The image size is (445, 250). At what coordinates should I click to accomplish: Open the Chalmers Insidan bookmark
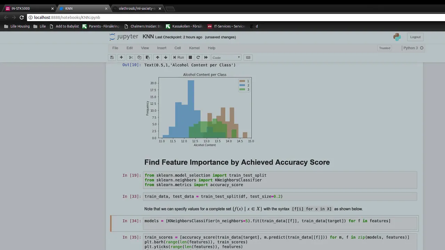(x=143, y=26)
